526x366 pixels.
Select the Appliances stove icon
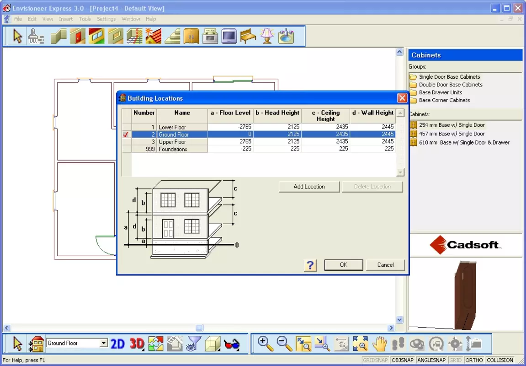(x=210, y=36)
